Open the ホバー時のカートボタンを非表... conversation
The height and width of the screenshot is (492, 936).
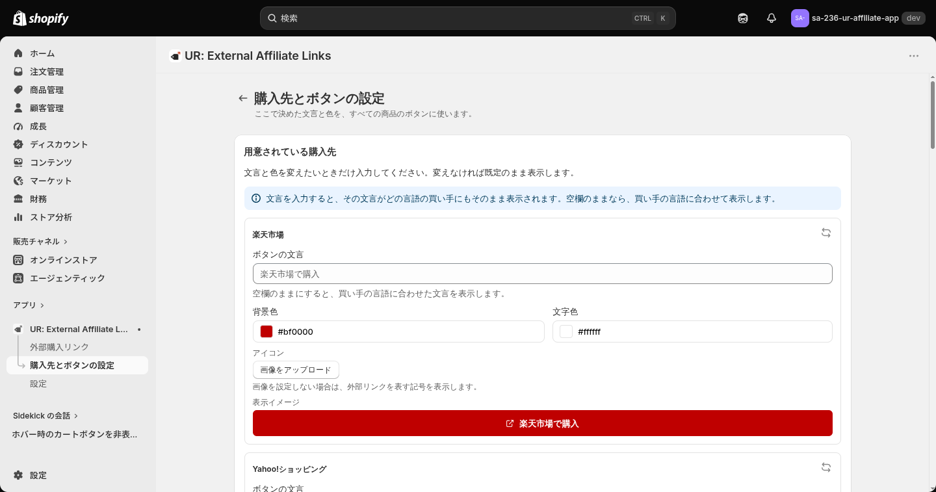pos(75,434)
